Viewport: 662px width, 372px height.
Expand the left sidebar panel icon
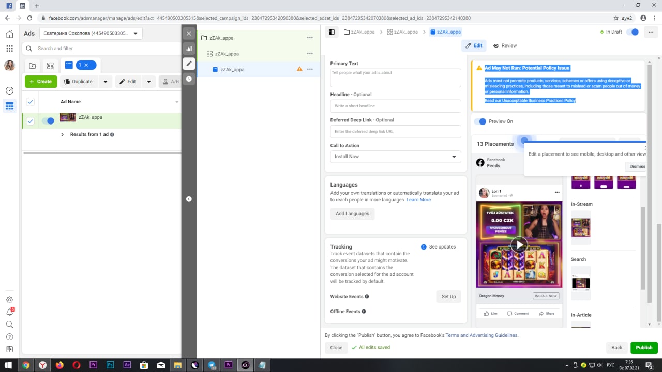[x=9, y=349]
